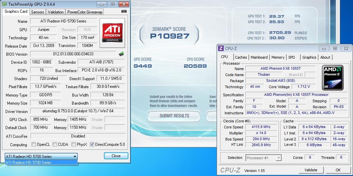The image size is (353, 176).
Task: Select the Graphics Card tab
Action: point(16,11)
